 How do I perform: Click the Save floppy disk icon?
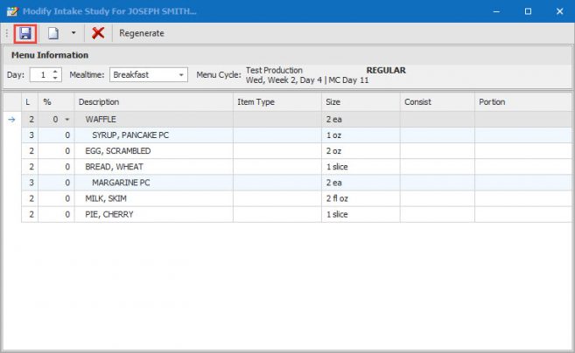(x=25, y=33)
